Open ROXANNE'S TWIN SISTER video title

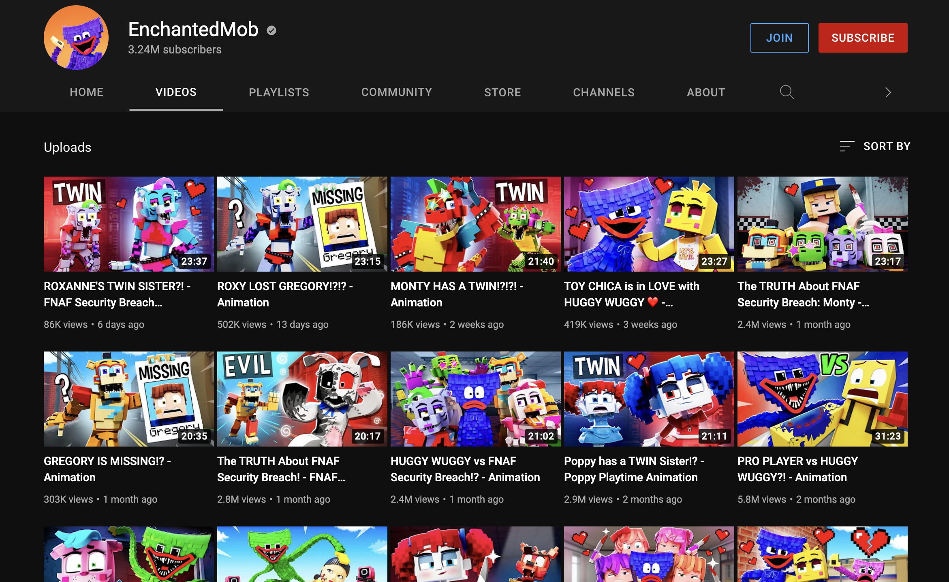pyautogui.click(x=117, y=294)
